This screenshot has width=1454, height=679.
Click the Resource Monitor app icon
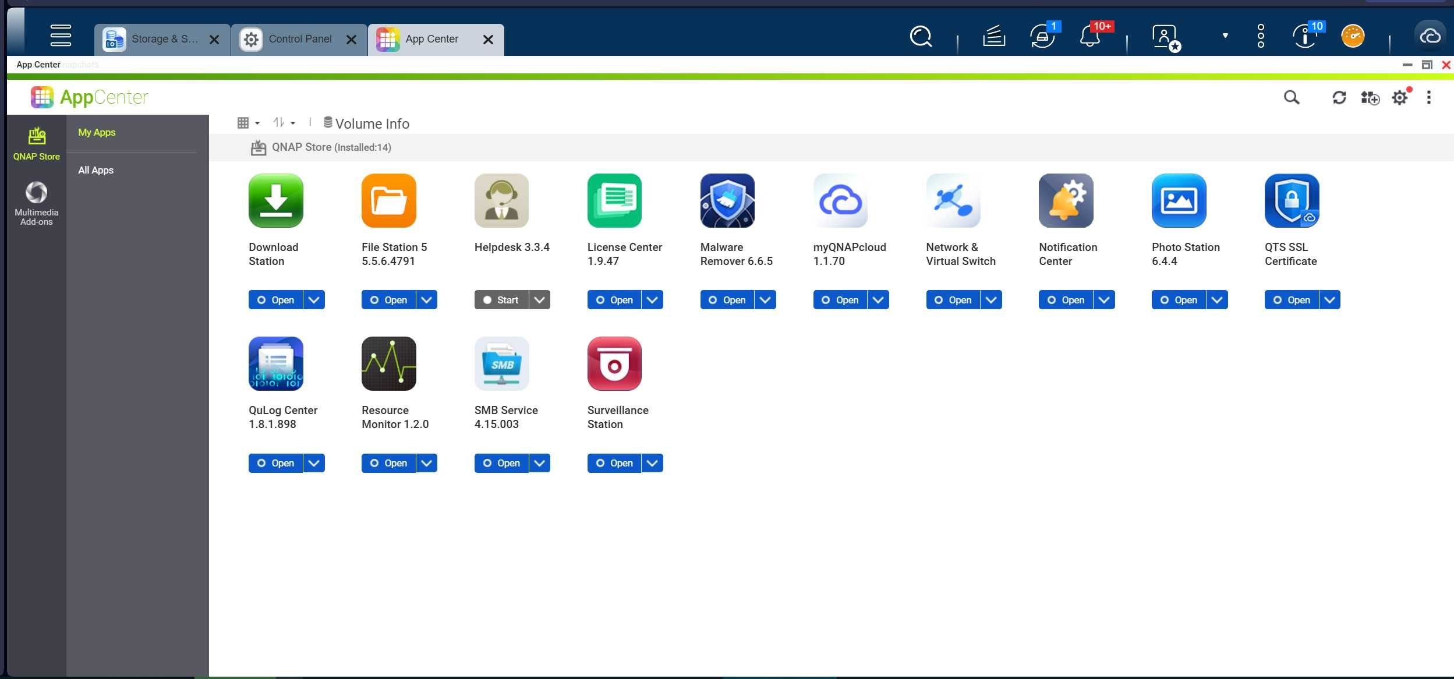tap(388, 363)
